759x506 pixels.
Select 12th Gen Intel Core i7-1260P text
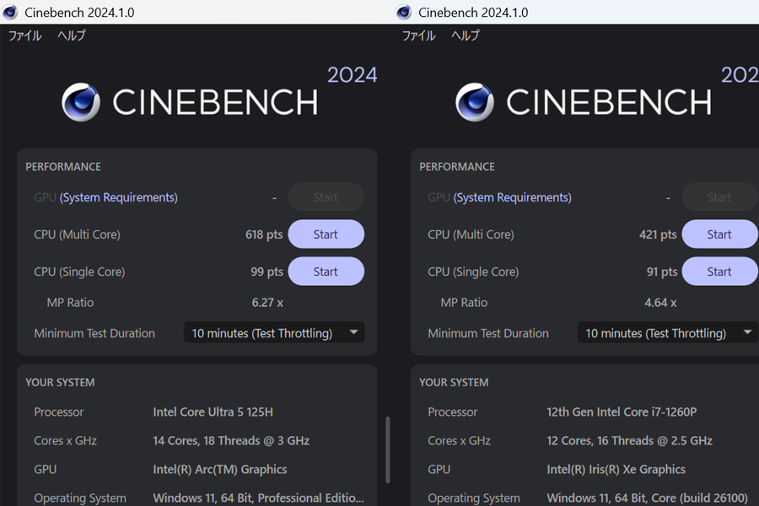coord(622,412)
